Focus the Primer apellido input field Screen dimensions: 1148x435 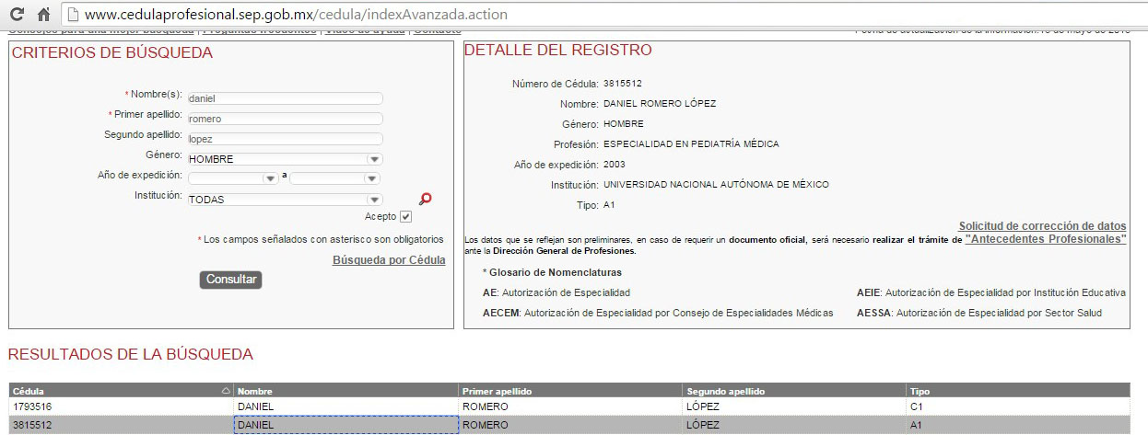[x=284, y=119]
